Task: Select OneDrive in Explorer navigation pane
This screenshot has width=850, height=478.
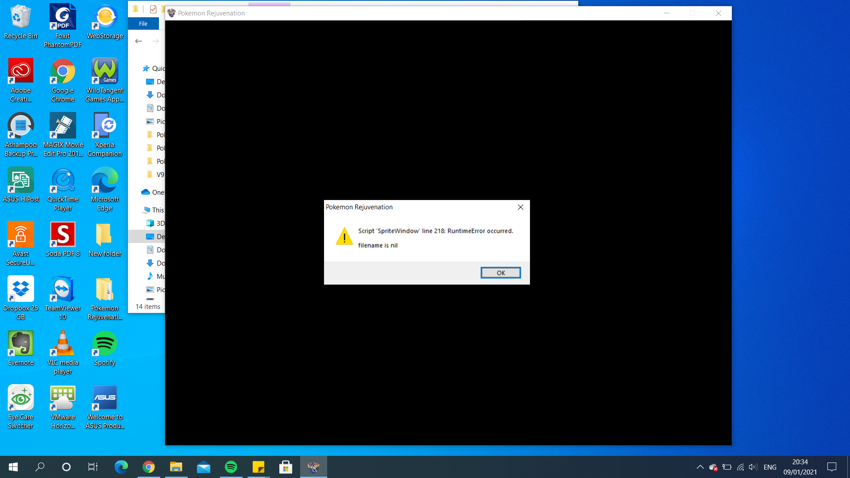Action: point(153,193)
